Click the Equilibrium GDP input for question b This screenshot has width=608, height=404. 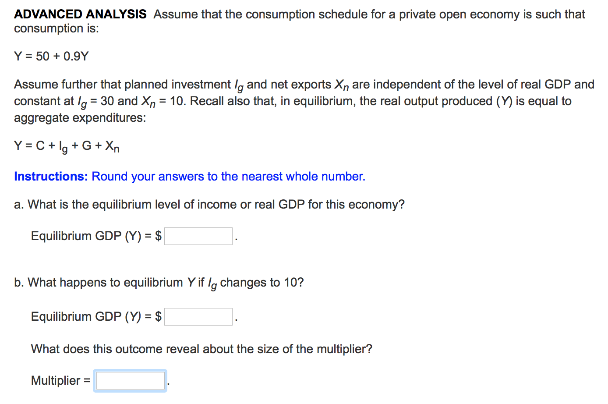pos(198,317)
